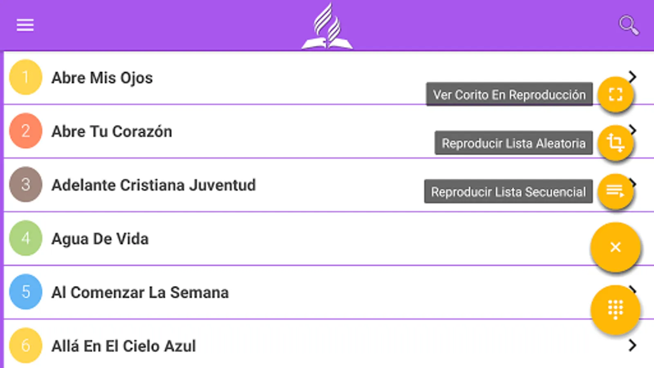Expand chevron for 'Allá En El Cielo Azul'
The width and height of the screenshot is (654, 368).
632,346
